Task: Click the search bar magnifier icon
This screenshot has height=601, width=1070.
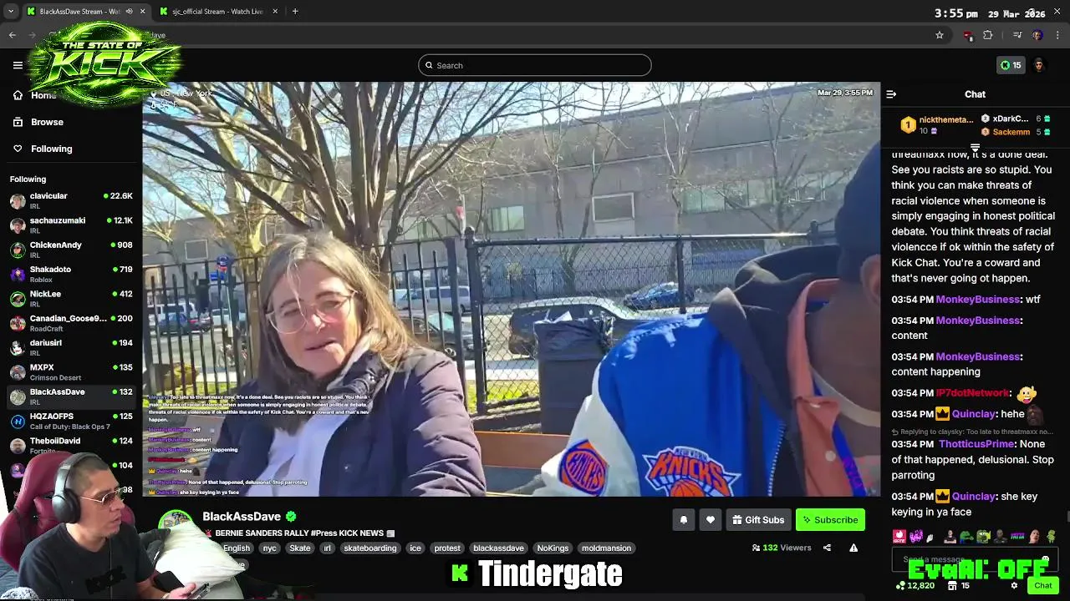Action: [429, 65]
